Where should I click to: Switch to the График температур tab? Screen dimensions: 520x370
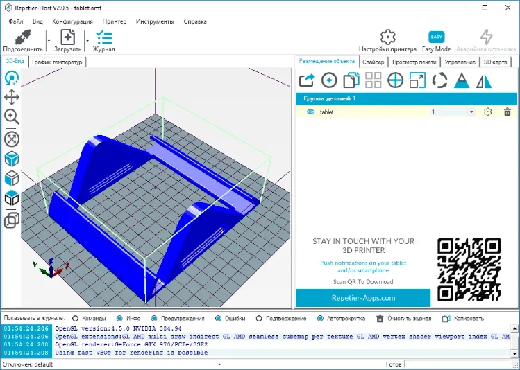pos(57,62)
